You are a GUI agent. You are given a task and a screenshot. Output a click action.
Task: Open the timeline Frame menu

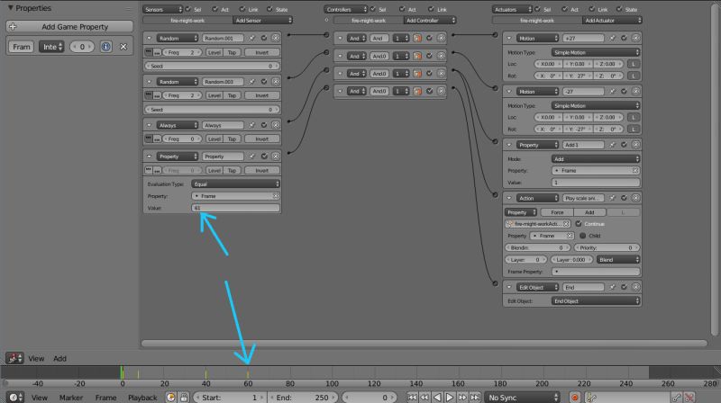(x=105, y=398)
